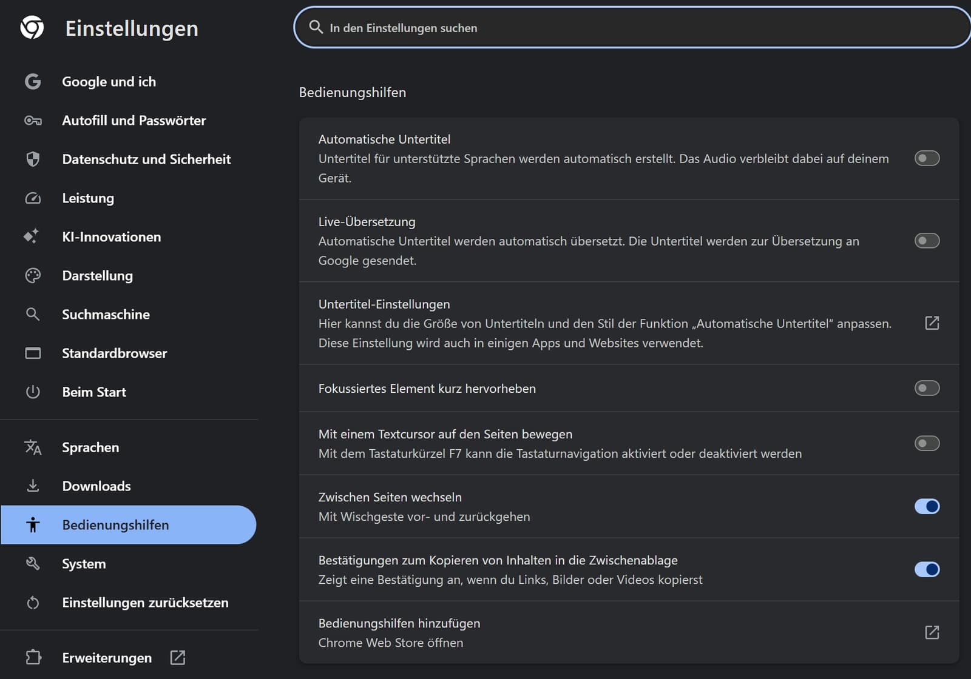The width and height of the screenshot is (971, 679).
Task: Click the key icon for Autofill und Passwörter
Action: click(33, 120)
